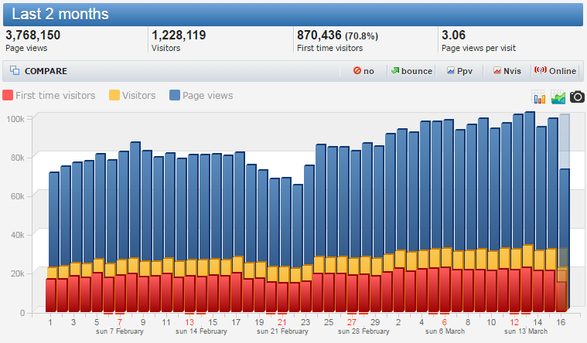Screen dimensions: 587x343
Task: Click the 1,228,119 visitors total
Action: (179, 35)
